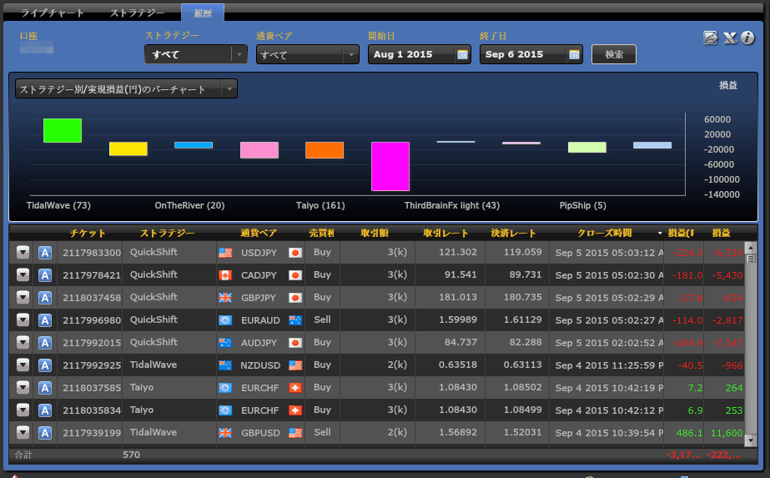Click the A icon for ticket 2117996980
Image resolution: width=770 pixels, height=478 pixels.
pos(45,320)
